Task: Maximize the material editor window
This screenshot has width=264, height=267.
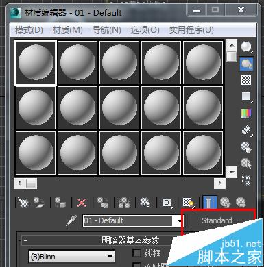Action: [215, 10]
